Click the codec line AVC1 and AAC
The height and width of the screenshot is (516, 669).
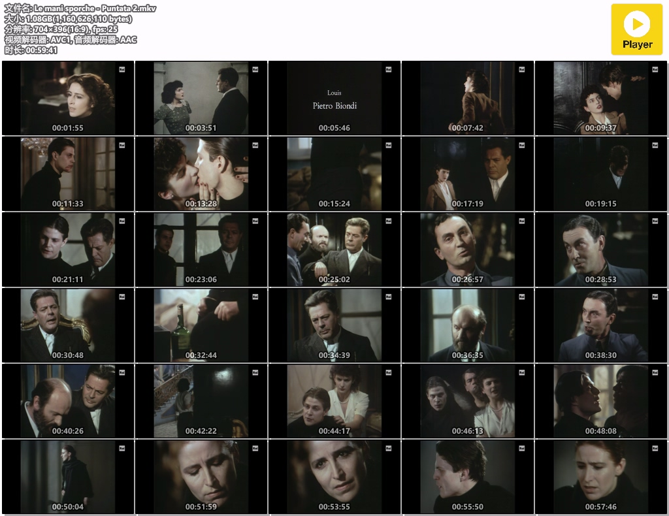(x=71, y=40)
